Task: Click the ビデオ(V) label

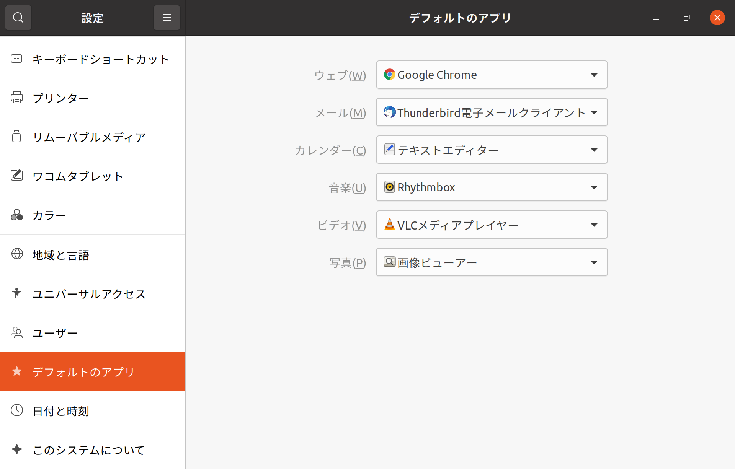Action: tap(341, 225)
